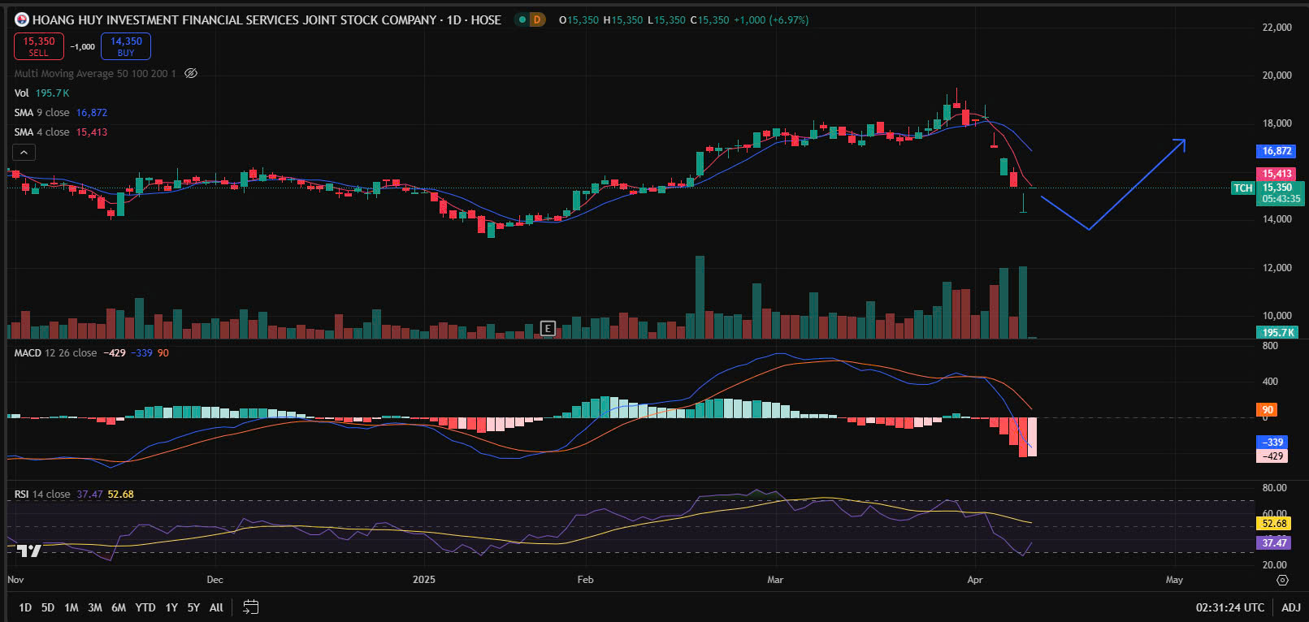Select the YTD time range
1309x622 pixels.
(x=145, y=607)
